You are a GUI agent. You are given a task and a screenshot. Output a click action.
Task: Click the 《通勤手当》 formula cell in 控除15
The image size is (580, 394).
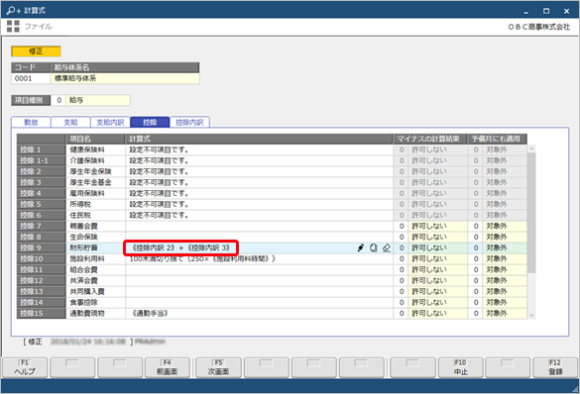[x=259, y=313]
